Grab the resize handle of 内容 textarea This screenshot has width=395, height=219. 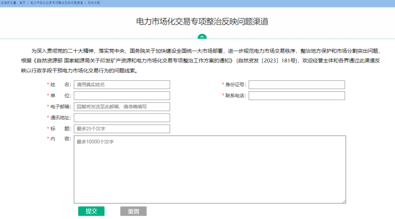(x=344, y=201)
